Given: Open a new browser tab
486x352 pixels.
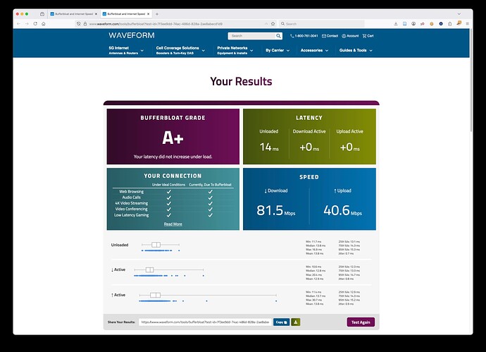Looking at the screenshot, I should tap(156, 13).
